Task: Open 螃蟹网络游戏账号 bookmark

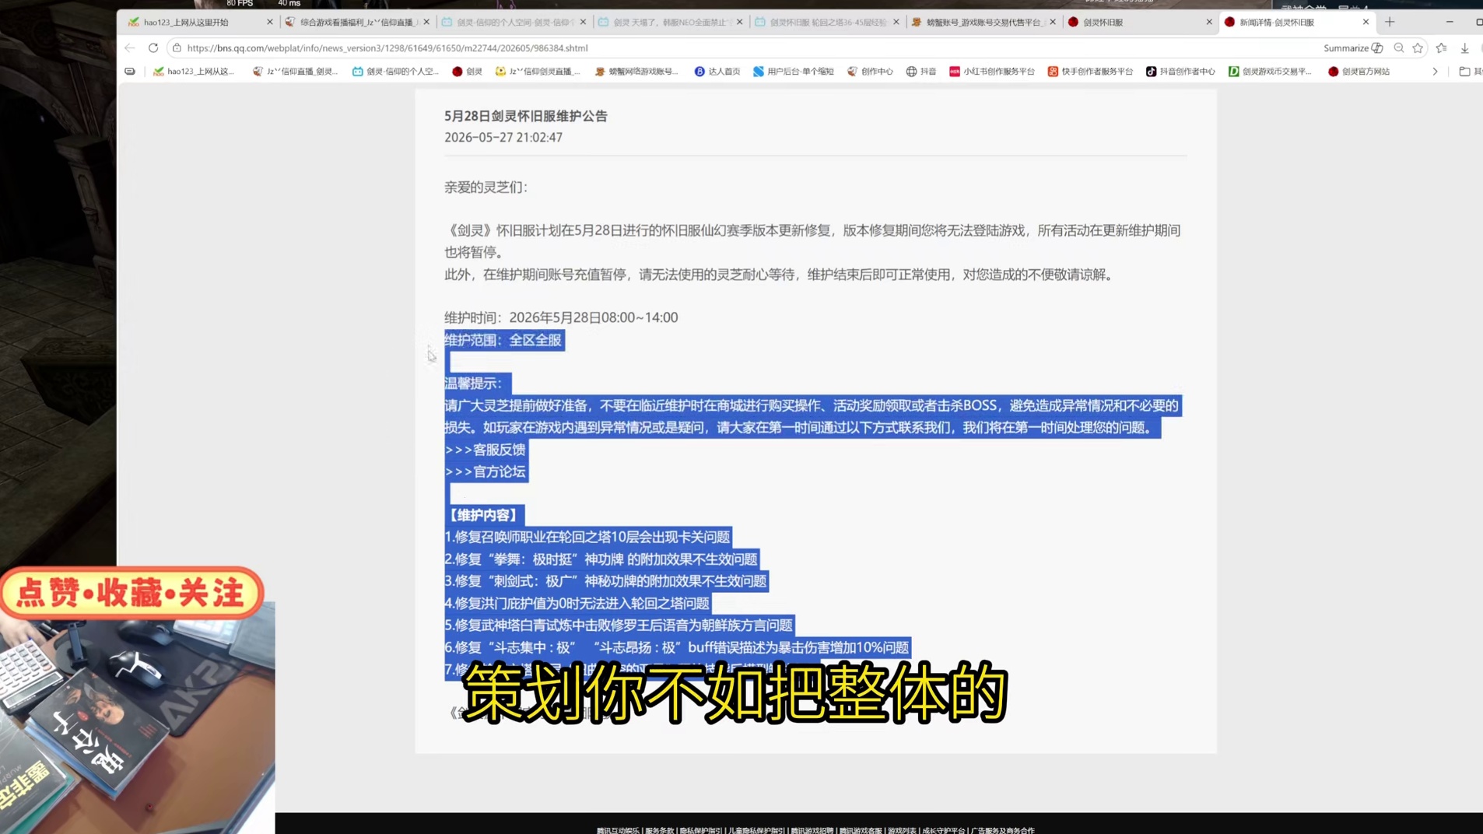Action: click(636, 72)
